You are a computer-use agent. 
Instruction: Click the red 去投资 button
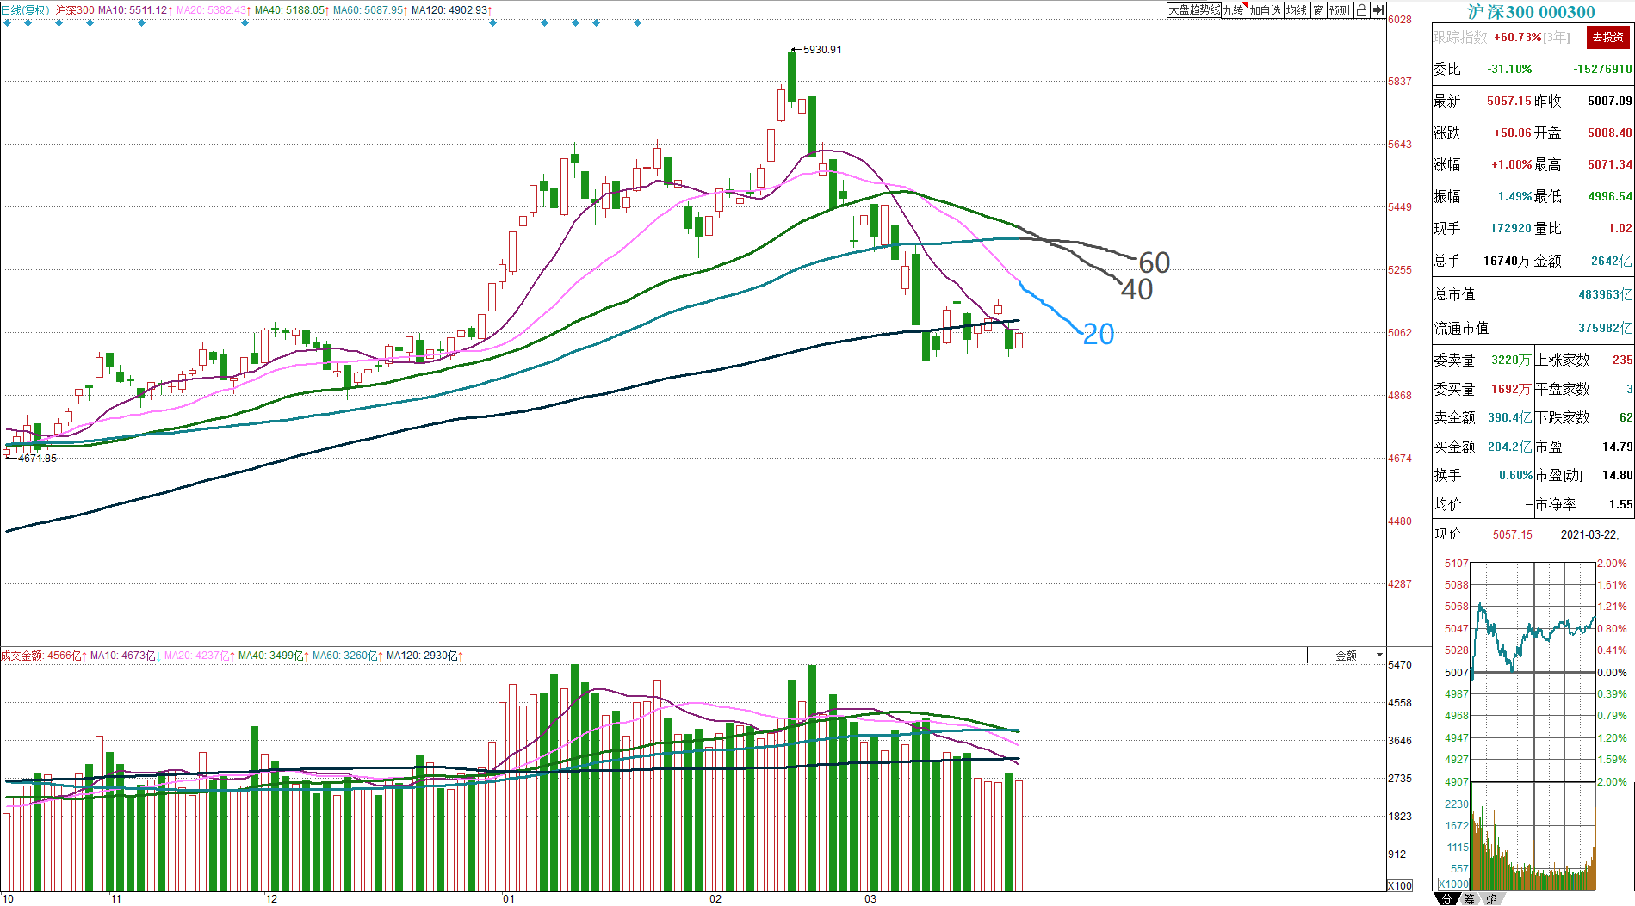pyautogui.click(x=1607, y=37)
